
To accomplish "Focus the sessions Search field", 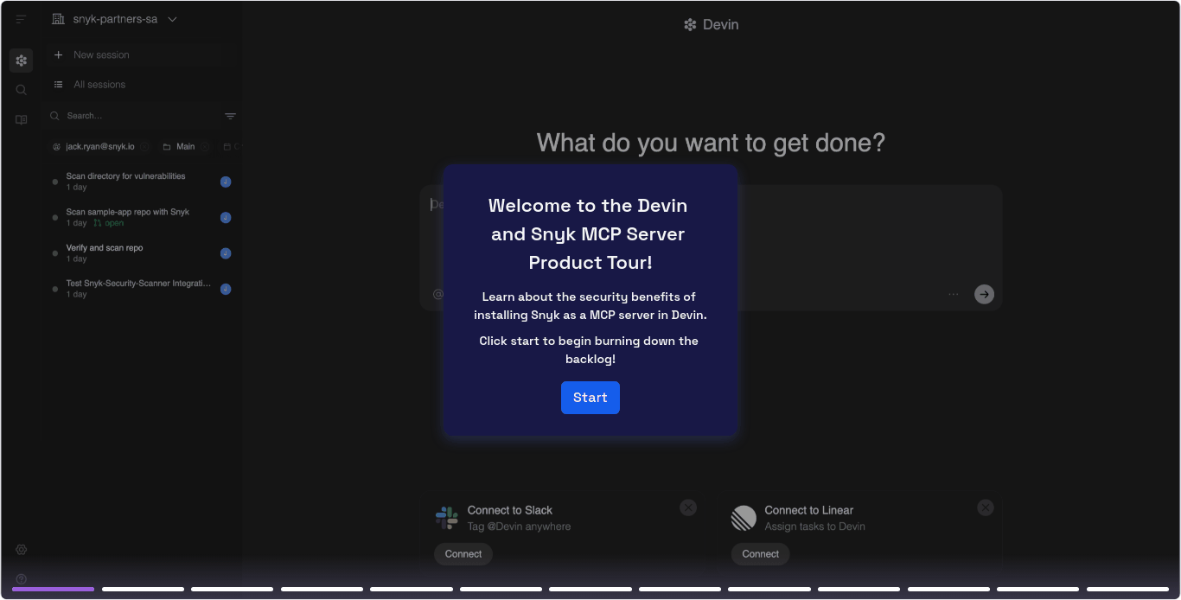I will tap(134, 116).
